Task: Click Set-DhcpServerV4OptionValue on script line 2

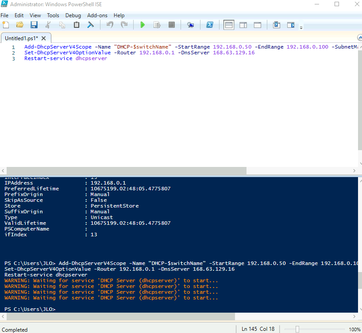Action: click(x=67, y=53)
